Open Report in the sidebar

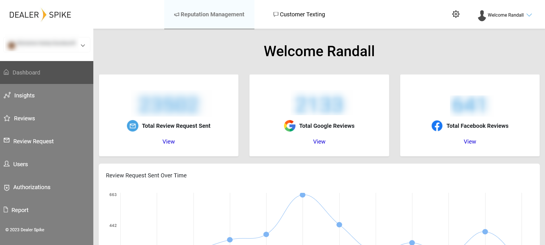pyautogui.click(x=47, y=210)
